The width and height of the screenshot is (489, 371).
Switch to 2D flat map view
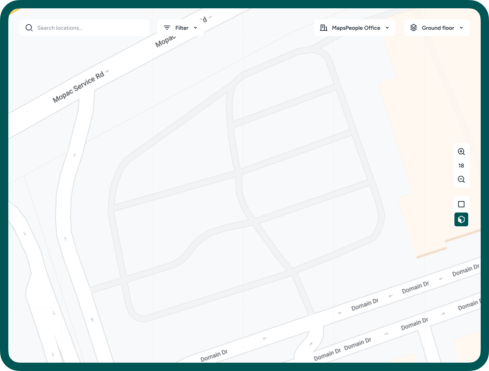(x=461, y=204)
